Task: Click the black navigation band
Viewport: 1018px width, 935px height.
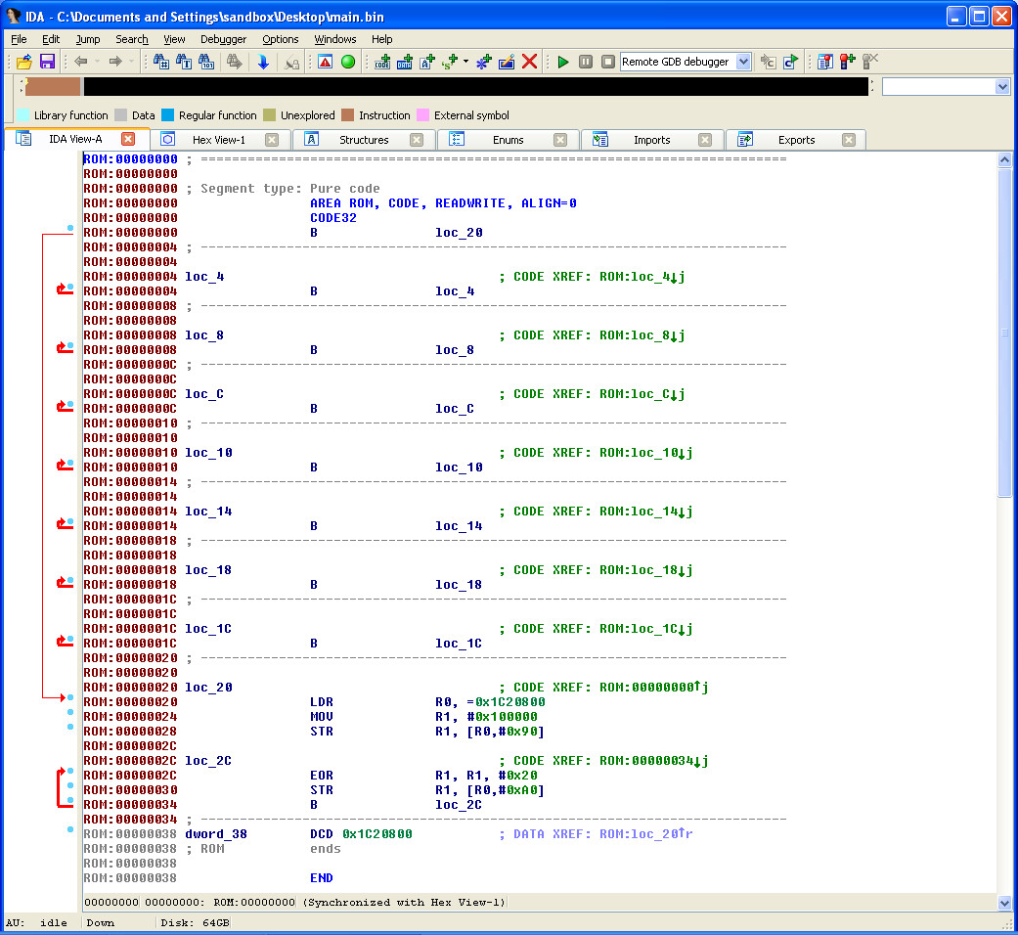Action: click(x=476, y=86)
